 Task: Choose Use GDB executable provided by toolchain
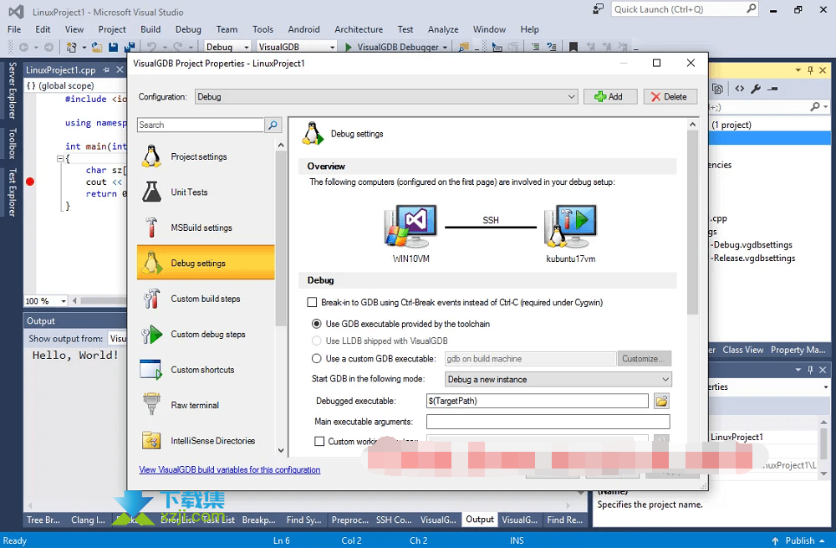click(317, 324)
